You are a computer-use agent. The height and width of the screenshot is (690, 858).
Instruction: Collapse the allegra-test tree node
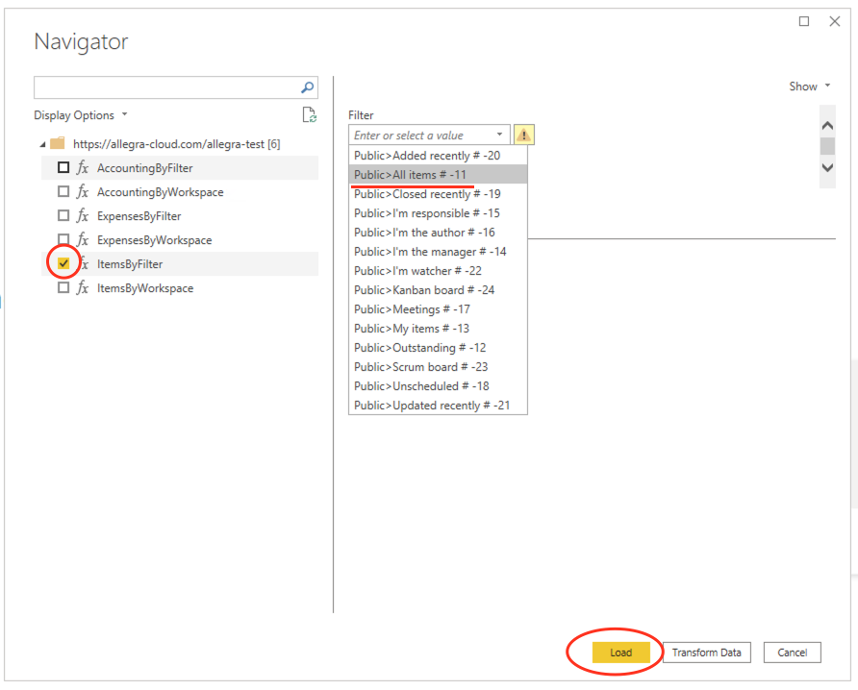41,143
